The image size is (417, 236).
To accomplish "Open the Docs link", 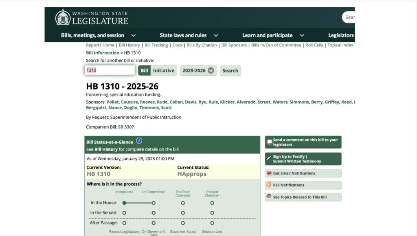I will 177,45.
